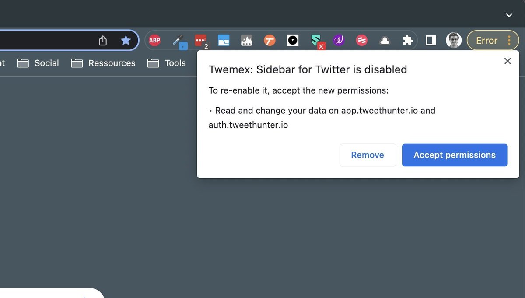Open the black square extension with down arrow
Viewport: 525px width, 298px height.
click(293, 41)
